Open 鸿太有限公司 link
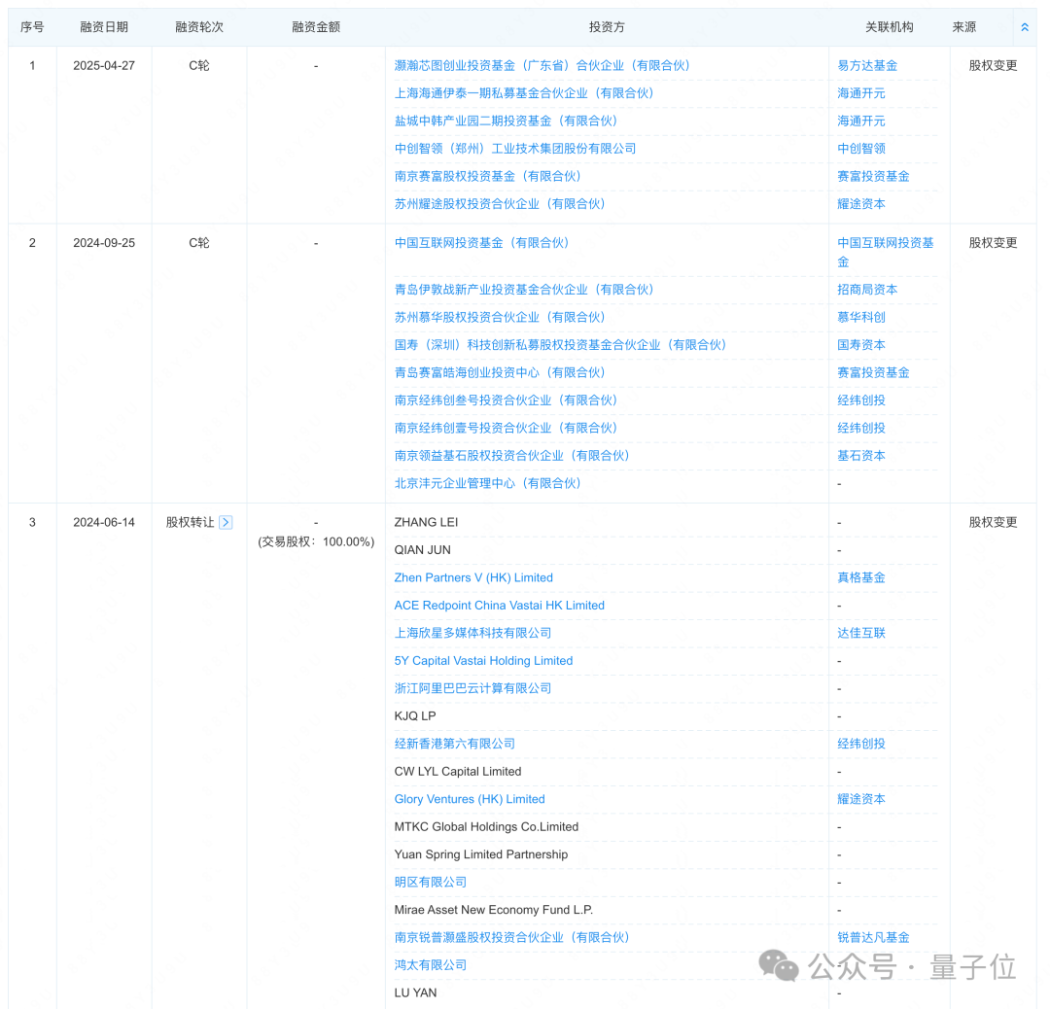This screenshot has height=1009, width=1050. click(431, 965)
